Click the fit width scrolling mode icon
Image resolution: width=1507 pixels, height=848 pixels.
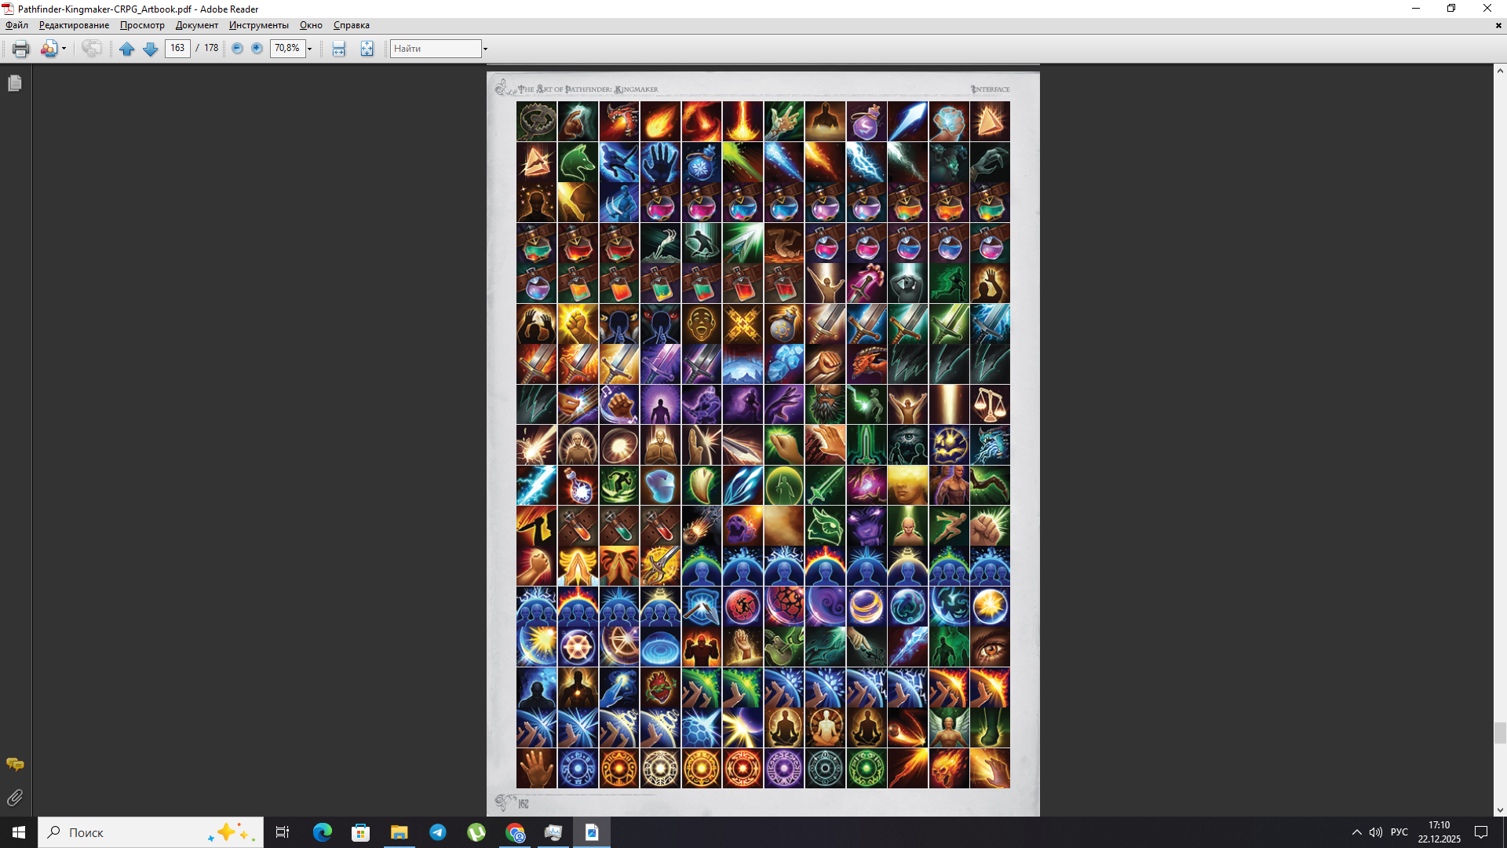(338, 49)
